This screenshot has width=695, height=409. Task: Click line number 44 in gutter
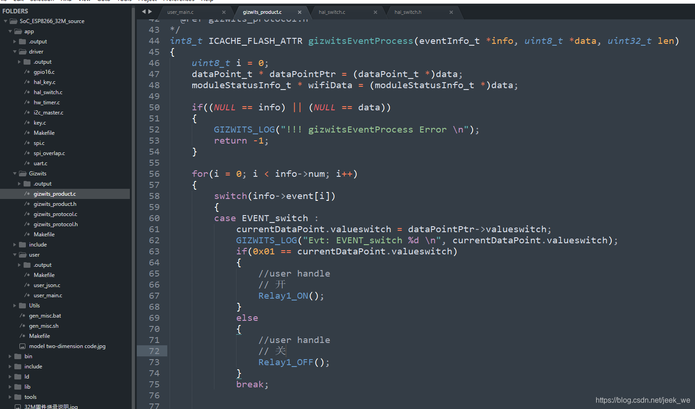(154, 41)
